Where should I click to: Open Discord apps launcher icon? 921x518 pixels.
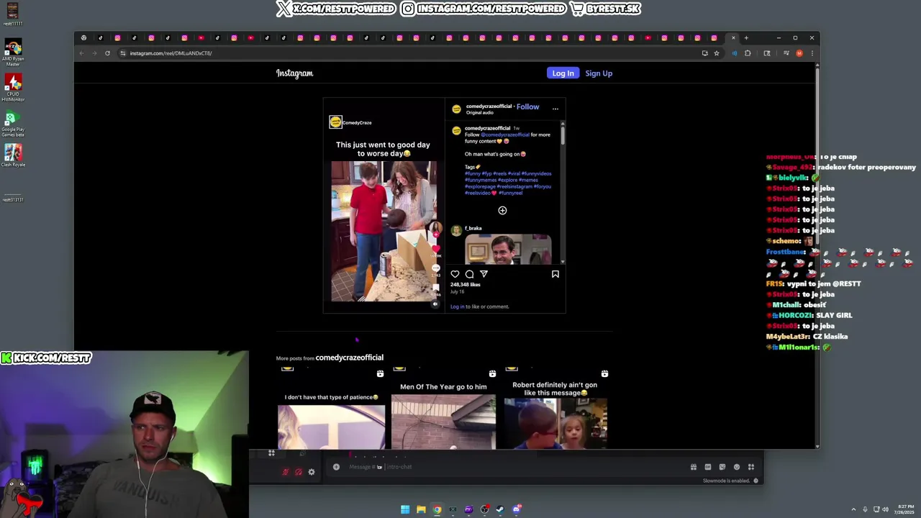751,467
